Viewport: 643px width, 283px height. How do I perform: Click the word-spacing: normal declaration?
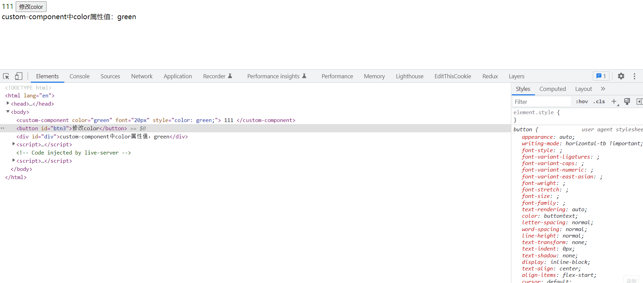pyautogui.click(x=554, y=229)
